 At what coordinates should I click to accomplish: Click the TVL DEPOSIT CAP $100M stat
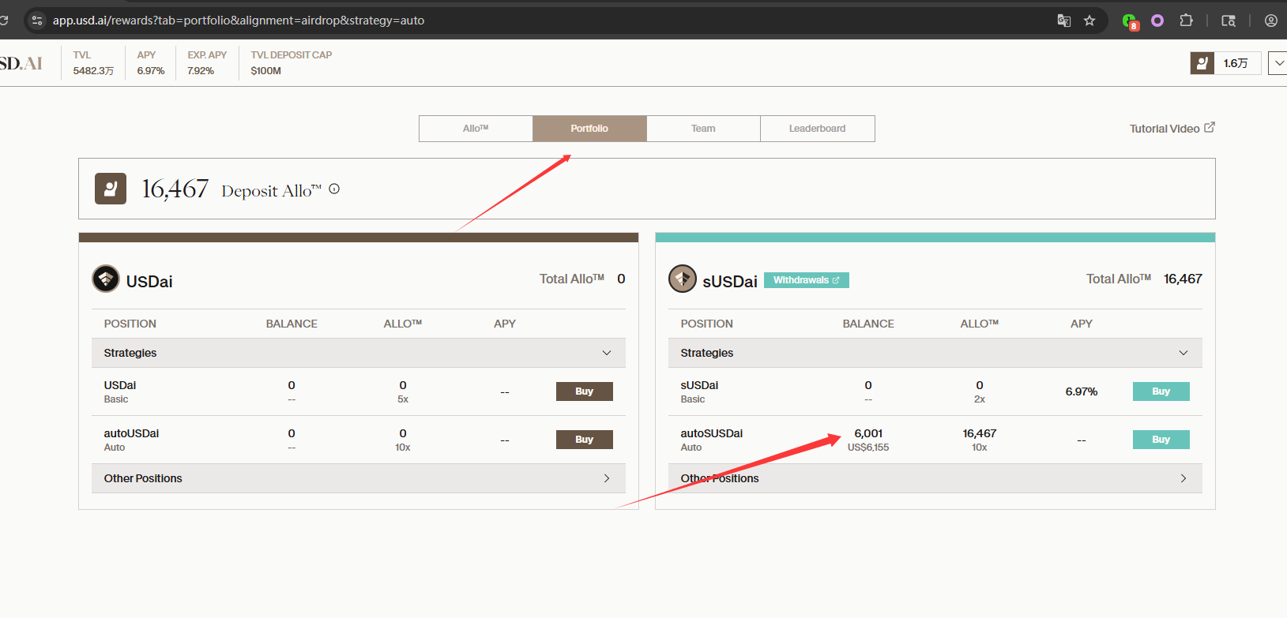291,63
